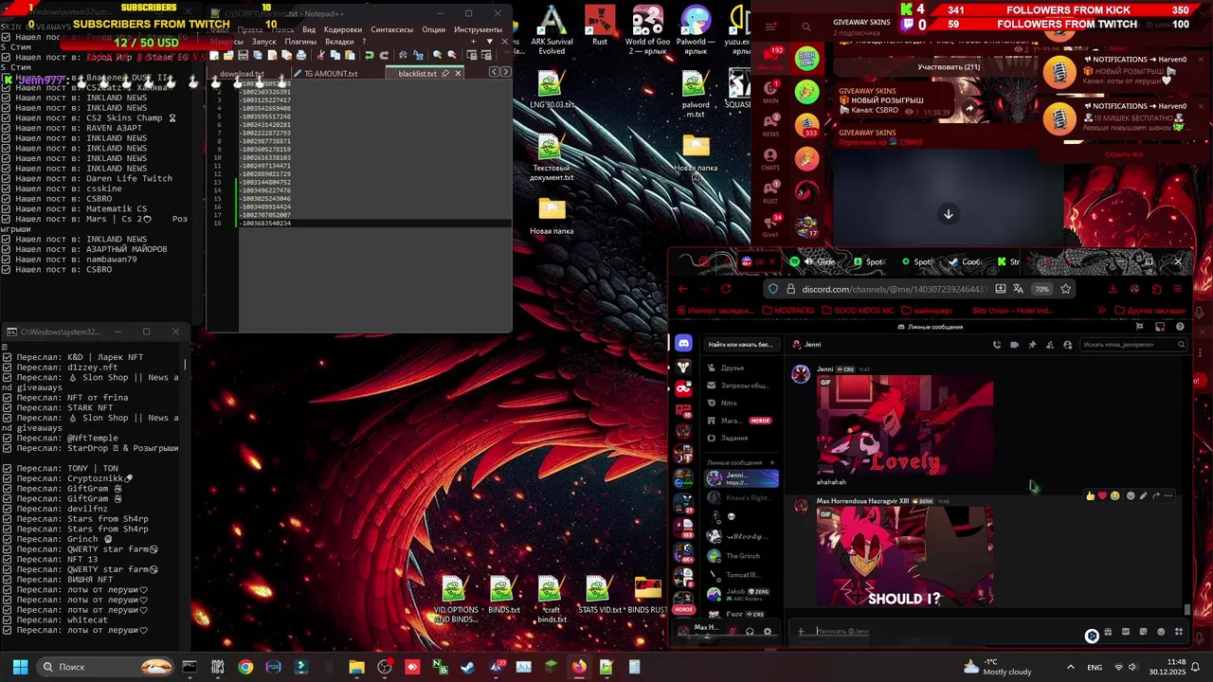Select the Jakob direct message
The height and width of the screenshot is (682, 1213).
(742, 594)
